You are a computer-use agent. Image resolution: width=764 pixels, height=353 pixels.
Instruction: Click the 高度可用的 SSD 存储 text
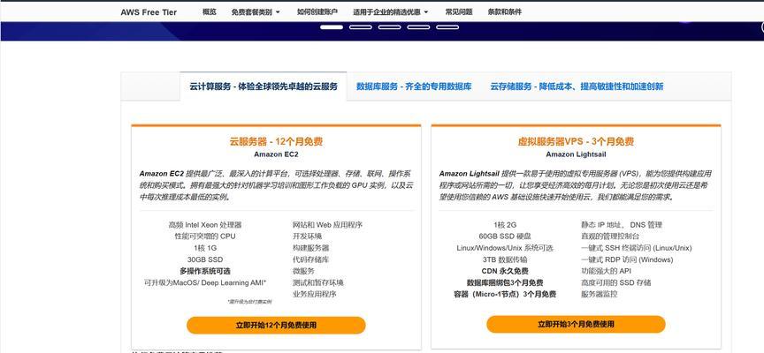pyautogui.click(x=615, y=282)
